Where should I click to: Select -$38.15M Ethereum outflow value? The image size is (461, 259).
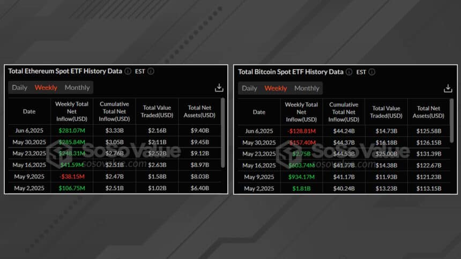pos(72,177)
